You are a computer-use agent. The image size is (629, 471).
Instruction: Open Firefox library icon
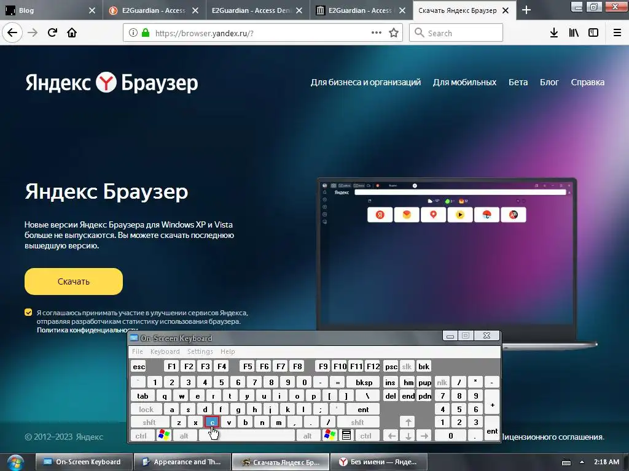point(574,33)
